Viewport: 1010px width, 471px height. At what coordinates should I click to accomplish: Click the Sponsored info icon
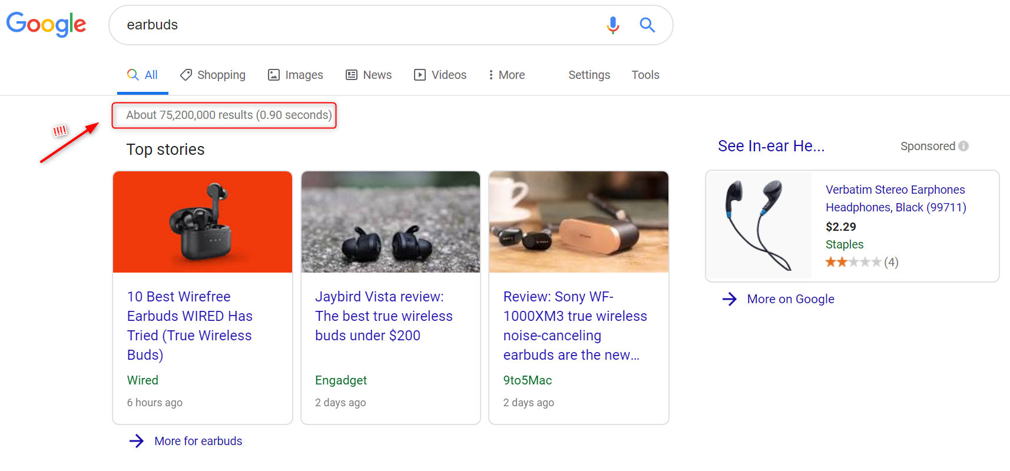click(x=963, y=146)
